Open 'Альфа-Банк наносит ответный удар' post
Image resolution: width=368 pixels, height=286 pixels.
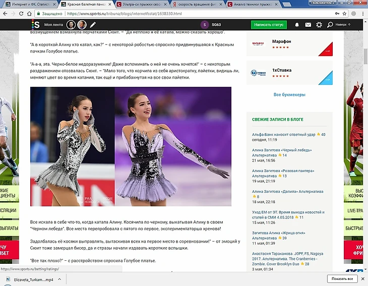click(283, 135)
